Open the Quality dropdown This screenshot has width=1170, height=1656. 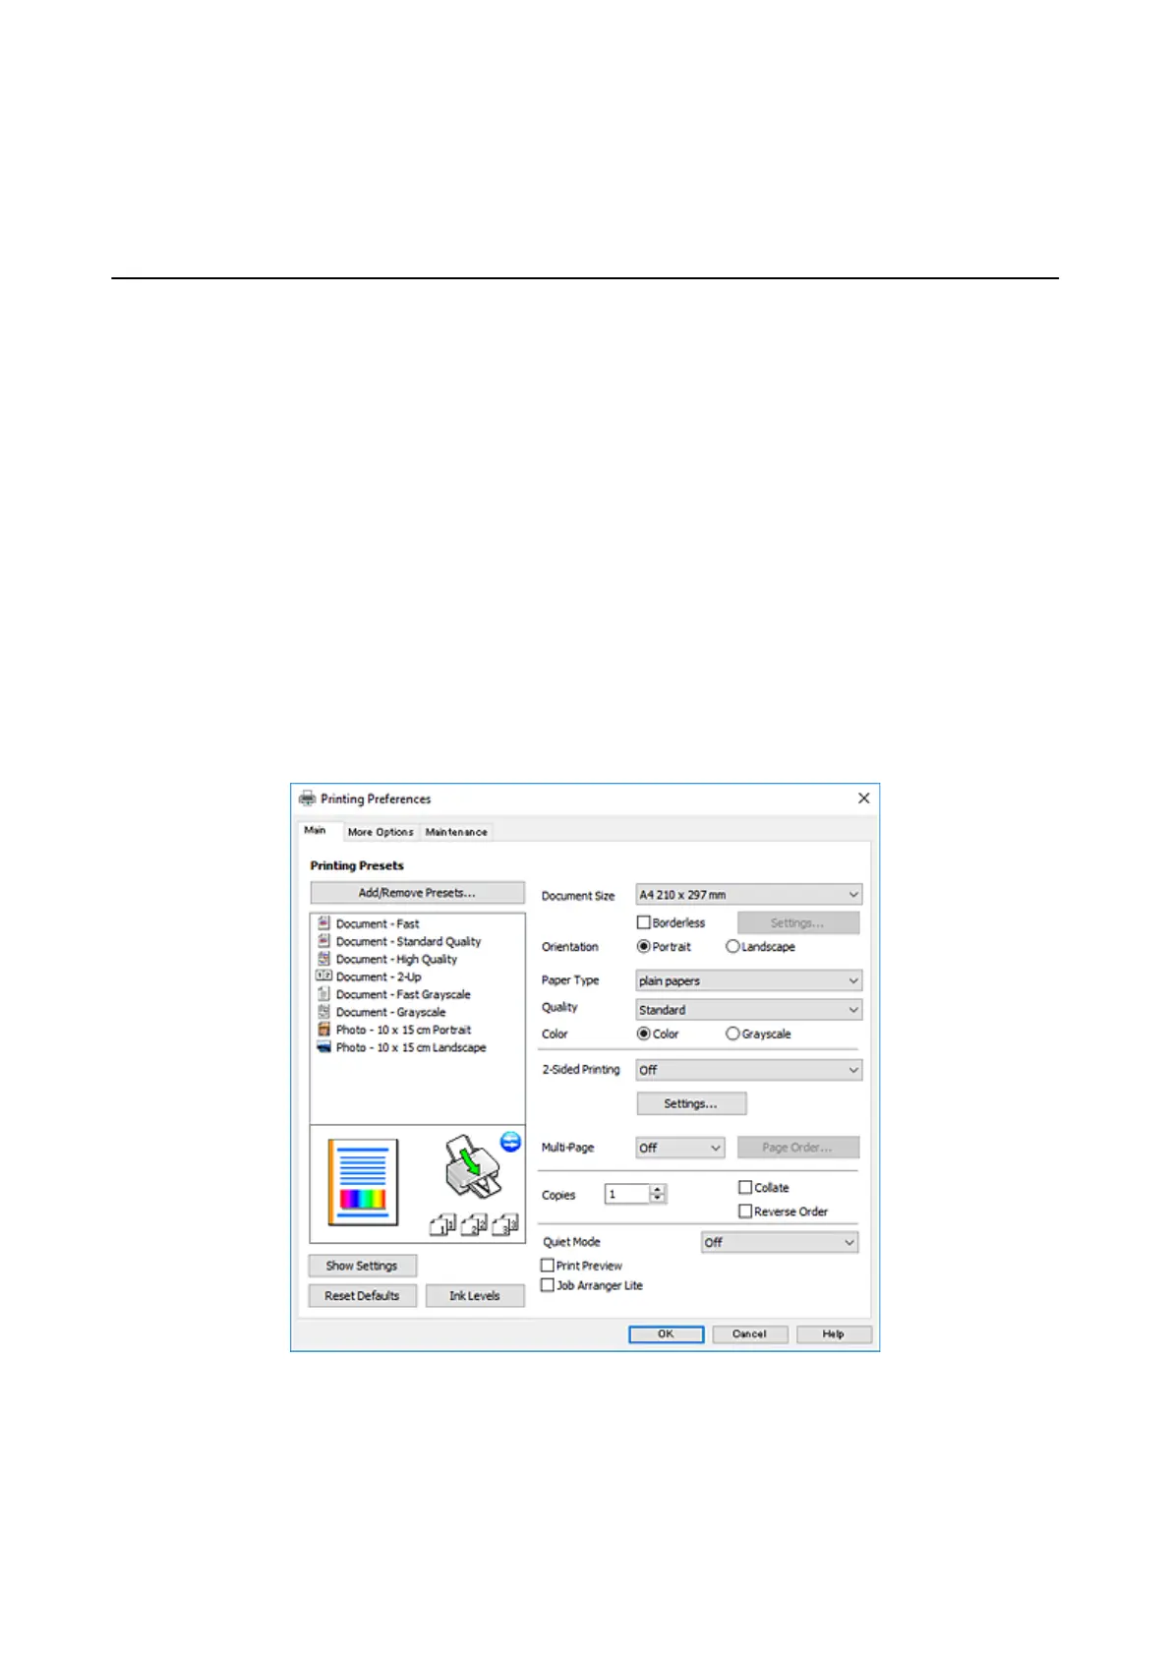click(748, 1010)
